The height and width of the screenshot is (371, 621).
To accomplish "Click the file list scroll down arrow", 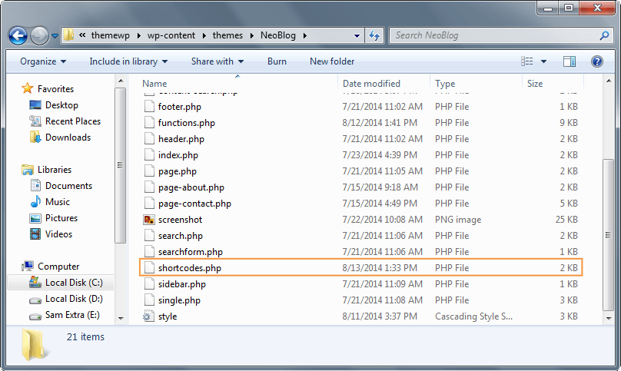I will click(589, 317).
